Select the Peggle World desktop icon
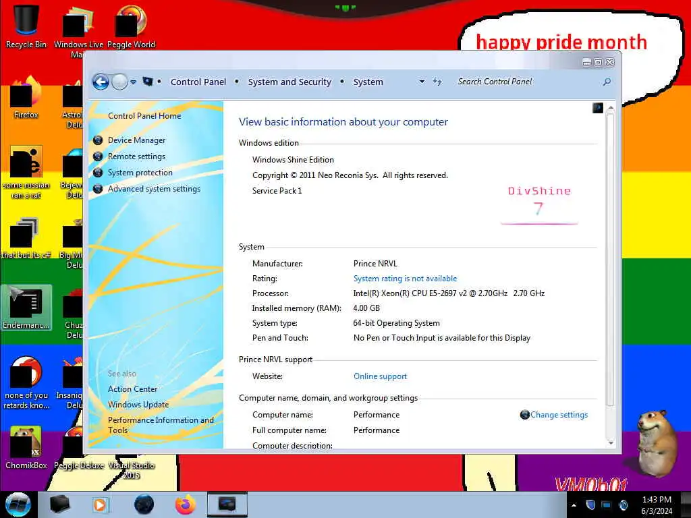691x518 pixels. 131,26
